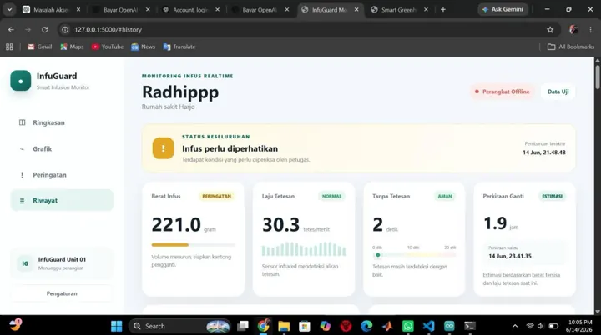The width and height of the screenshot is (601, 335).
Task: Open the Gmail bookmark
Action: point(39,47)
